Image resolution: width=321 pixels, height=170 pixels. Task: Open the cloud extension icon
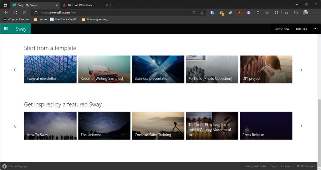coord(267,13)
